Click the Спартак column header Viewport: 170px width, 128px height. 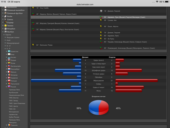(112, 57)
